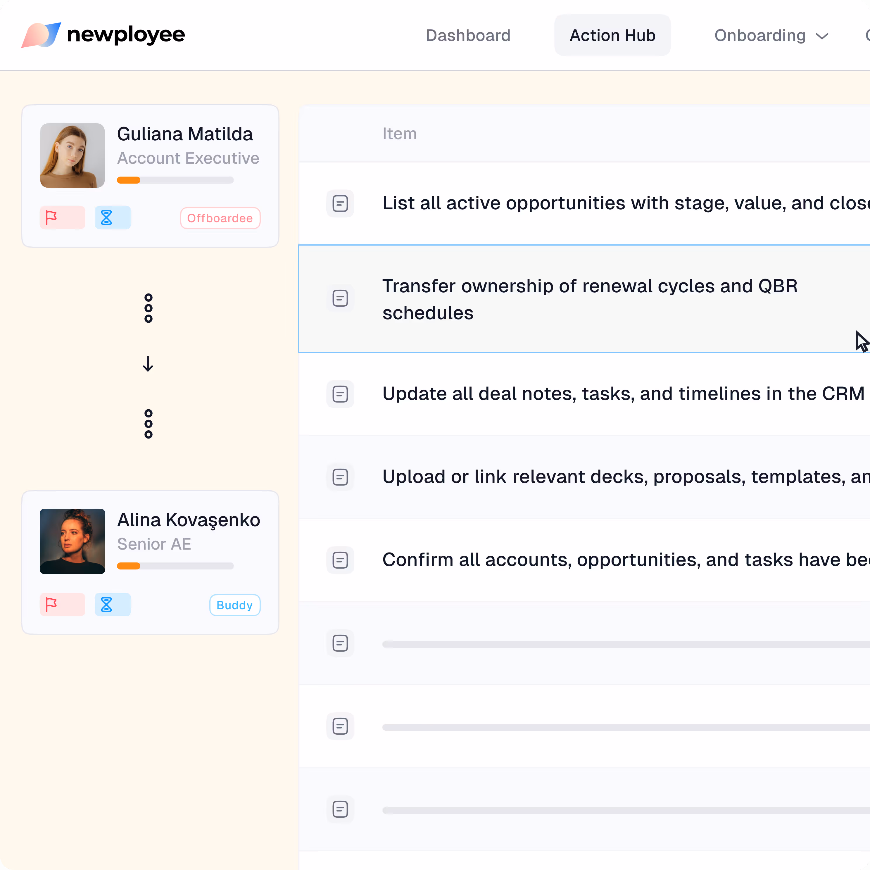Click the hourglass icon on Alina Kovaşenko's card
The height and width of the screenshot is (870, 870).
pyautogui.click(x=113, y=605)
